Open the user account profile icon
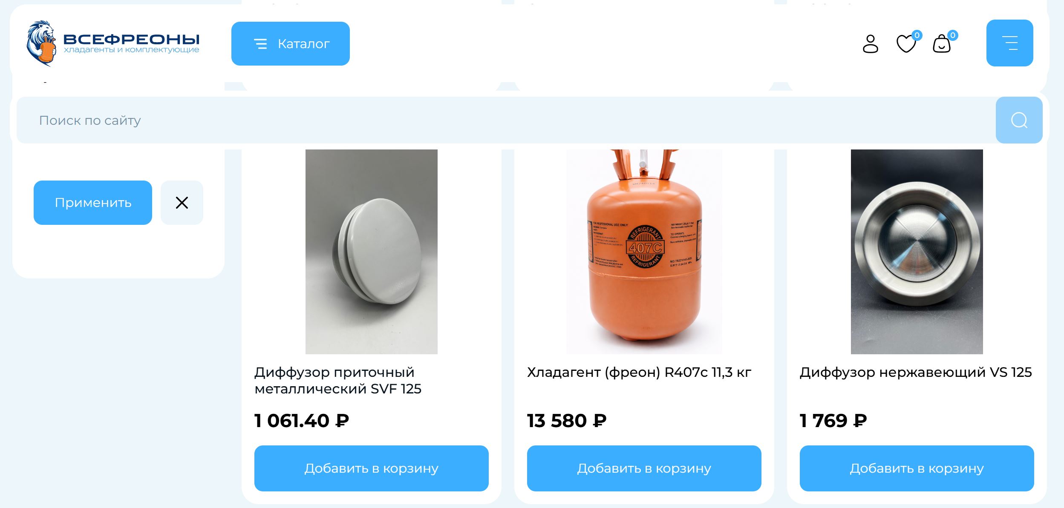The width and height of the screenshot is (1064, 508). [x=870, y=44]
